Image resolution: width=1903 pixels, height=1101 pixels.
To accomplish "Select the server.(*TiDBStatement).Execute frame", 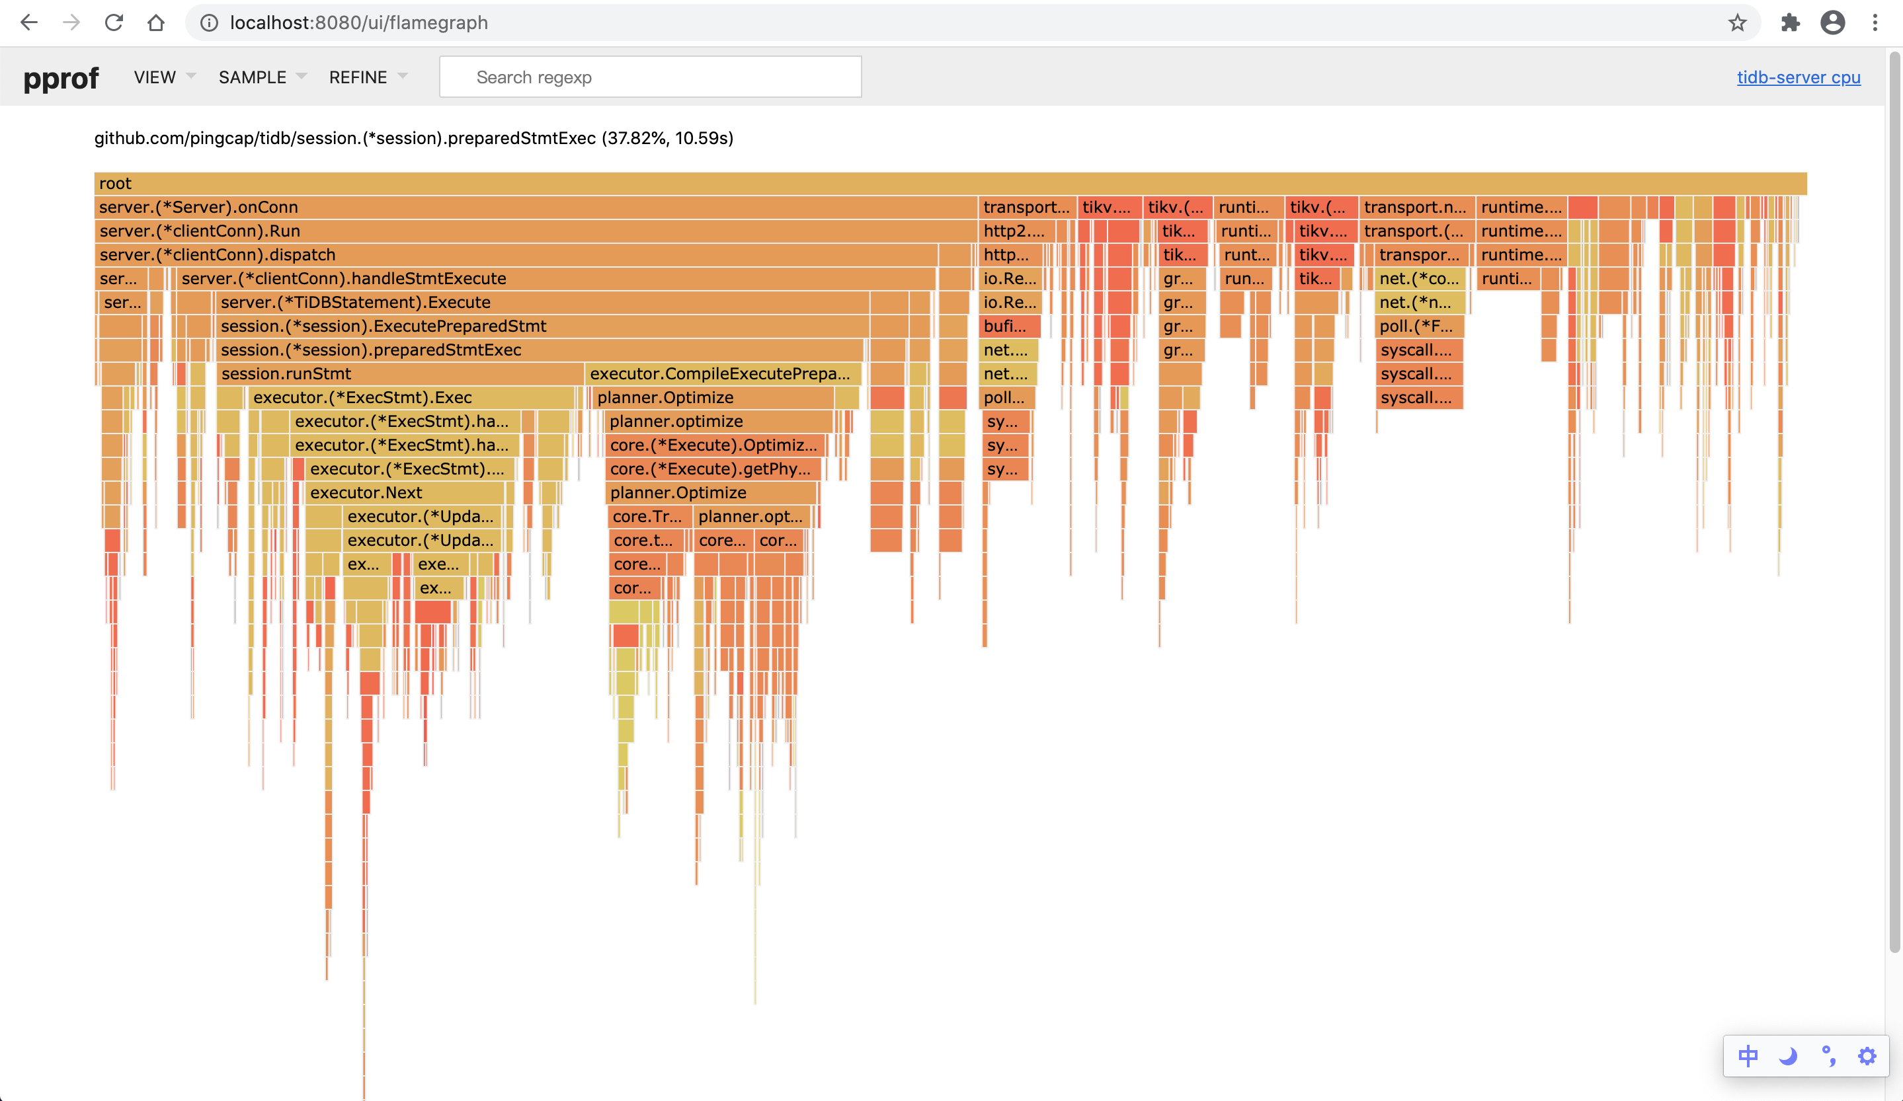I will click(x=542, y=302).
